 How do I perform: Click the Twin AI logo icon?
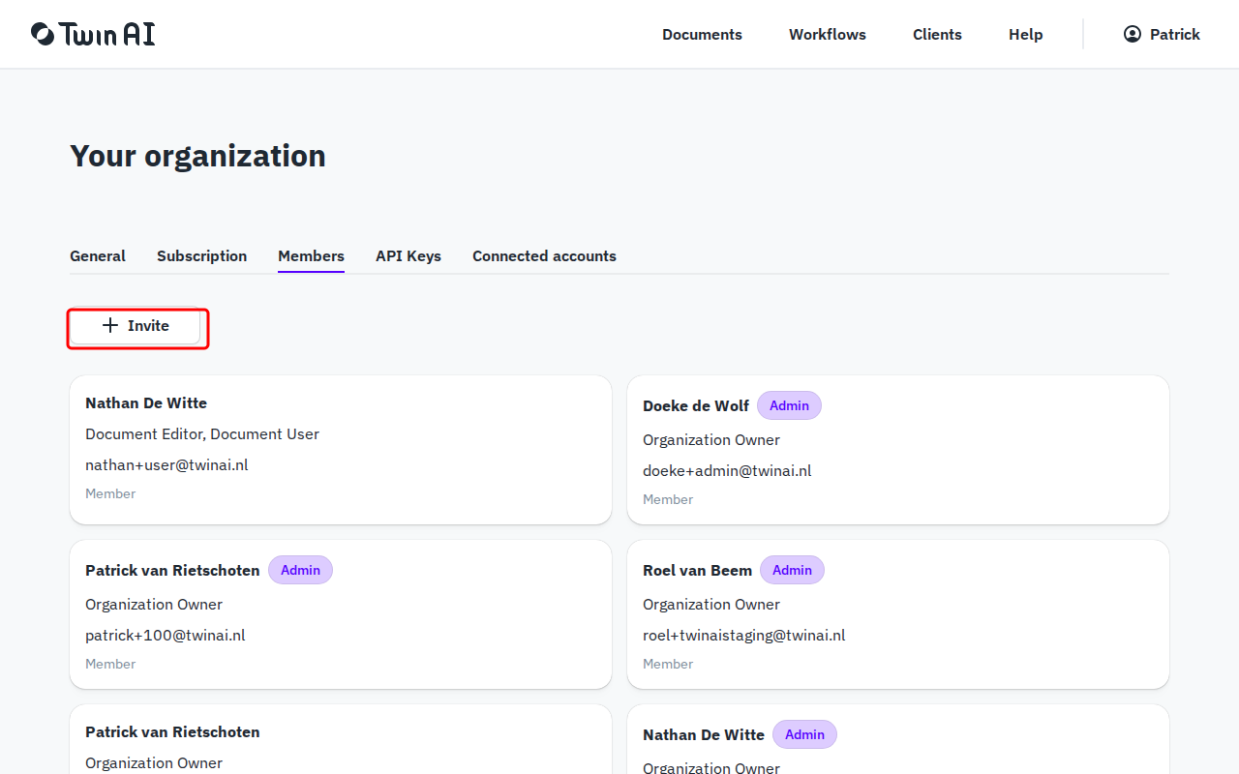pos(40,33)
